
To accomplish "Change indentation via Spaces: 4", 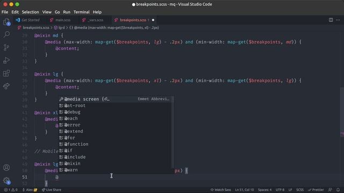I will [x=264, y=190].
